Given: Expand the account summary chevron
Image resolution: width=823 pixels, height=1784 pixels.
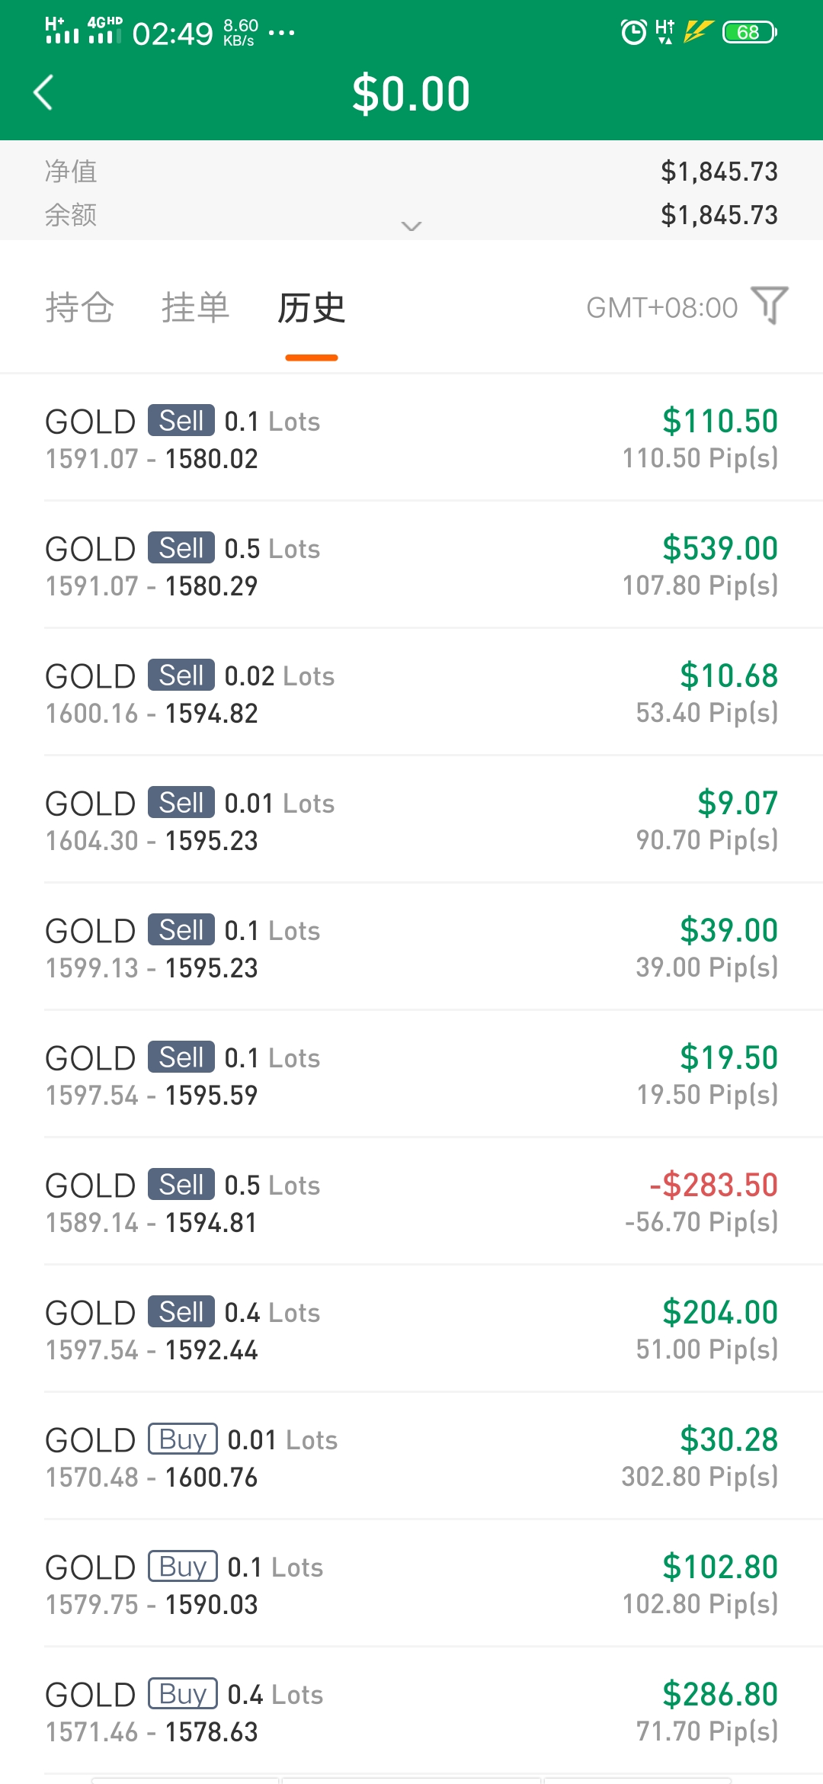Looking at the screenshot, I should 411,226.
